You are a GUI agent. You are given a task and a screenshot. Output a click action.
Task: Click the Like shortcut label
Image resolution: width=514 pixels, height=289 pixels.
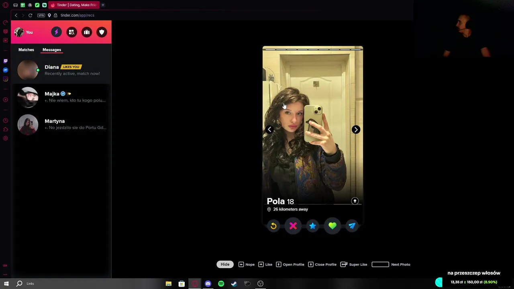(x=265, y=265)
